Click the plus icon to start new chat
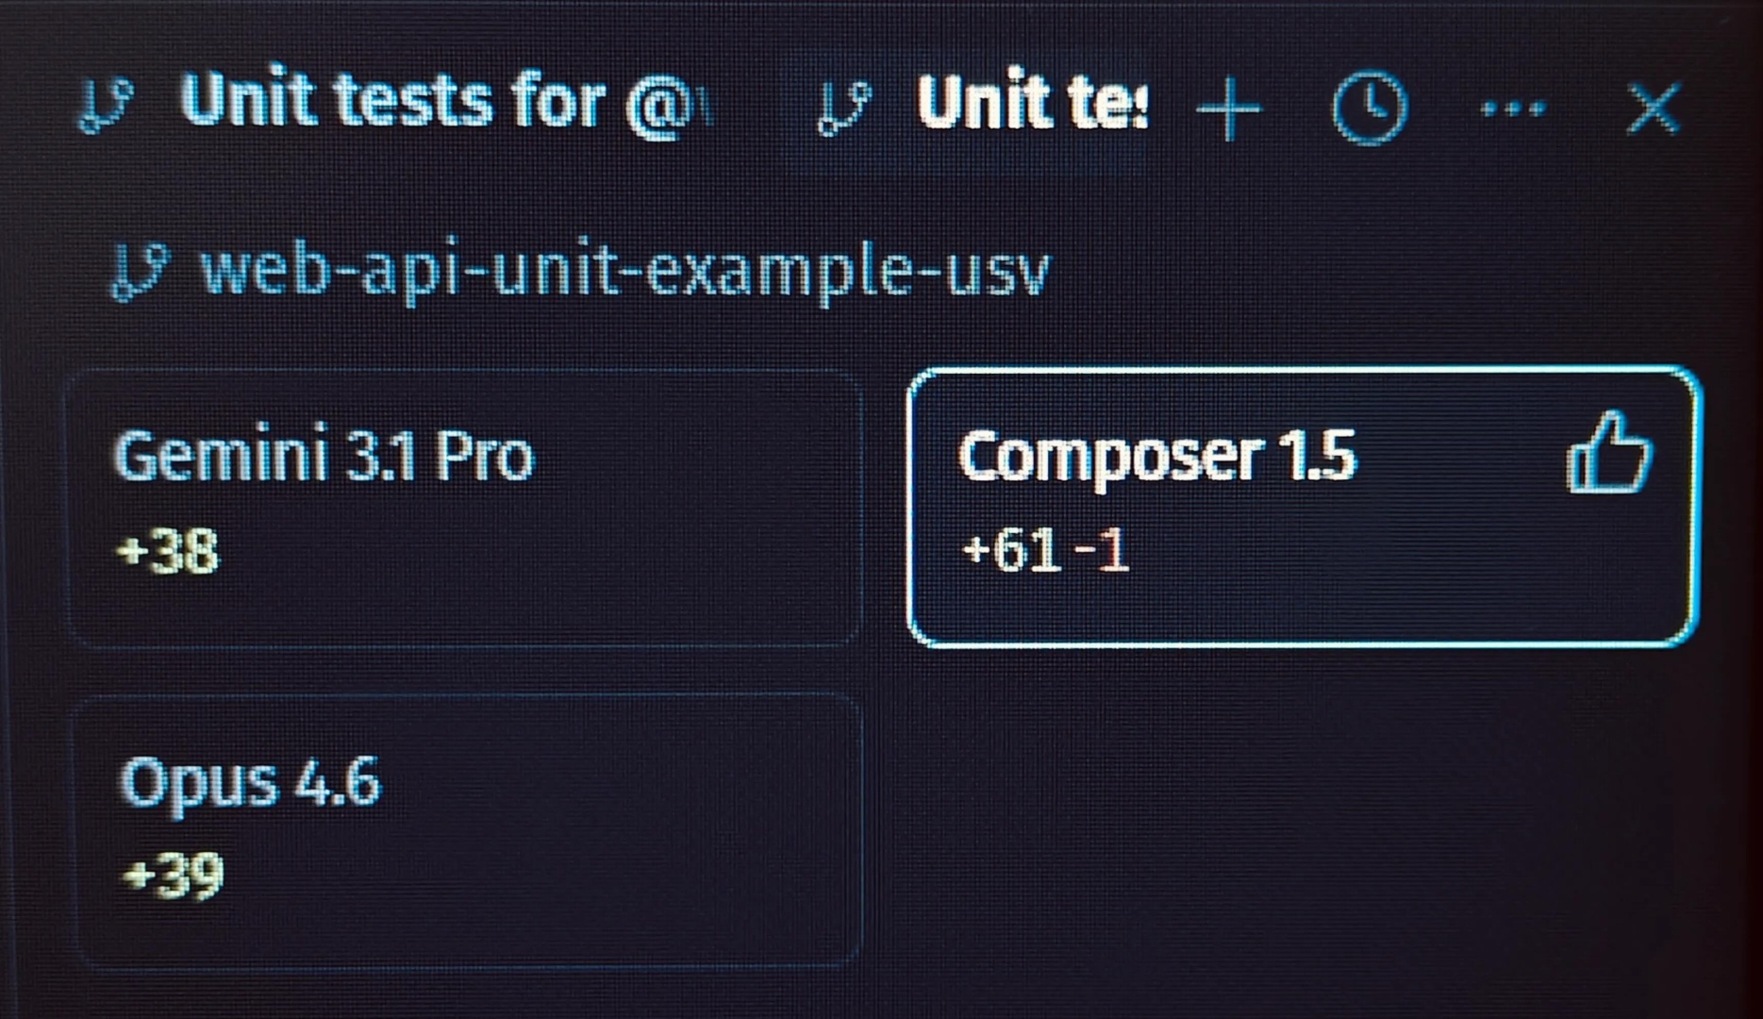The width and height of the screenshot is (1763, 1019). 1228,110
